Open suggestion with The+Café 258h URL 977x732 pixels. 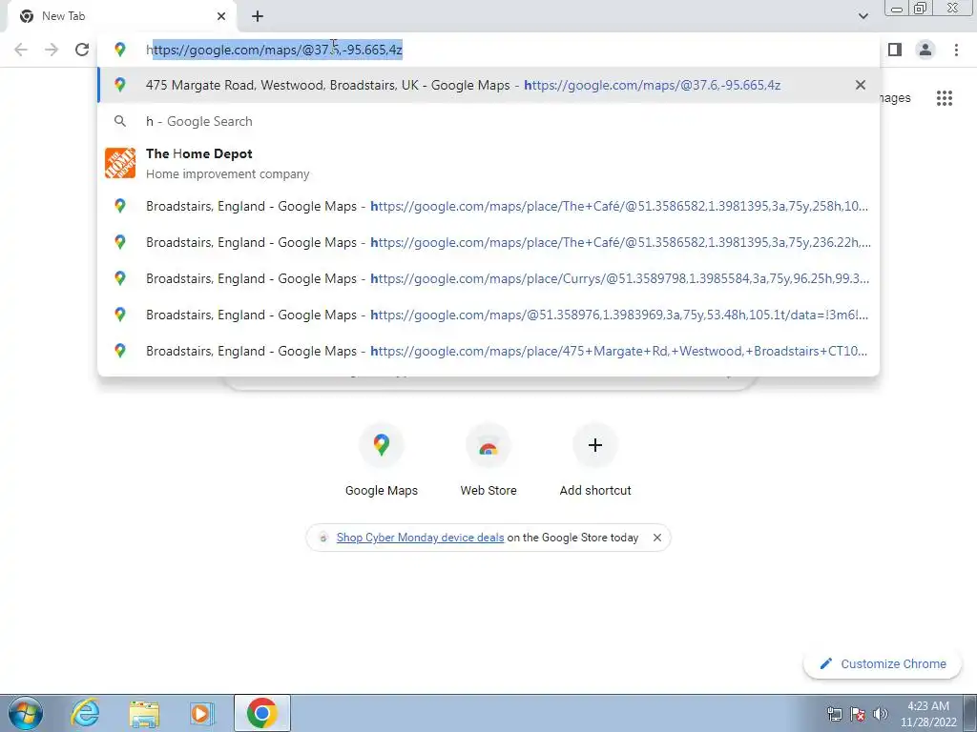(488, 206)
